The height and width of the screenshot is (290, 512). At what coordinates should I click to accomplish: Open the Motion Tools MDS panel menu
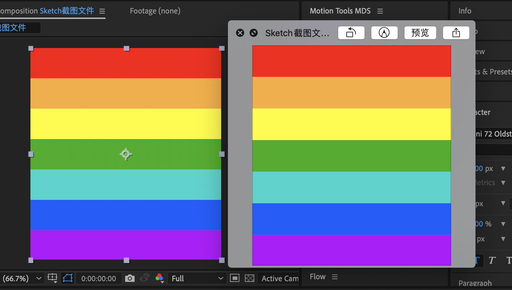coord(380,11)
